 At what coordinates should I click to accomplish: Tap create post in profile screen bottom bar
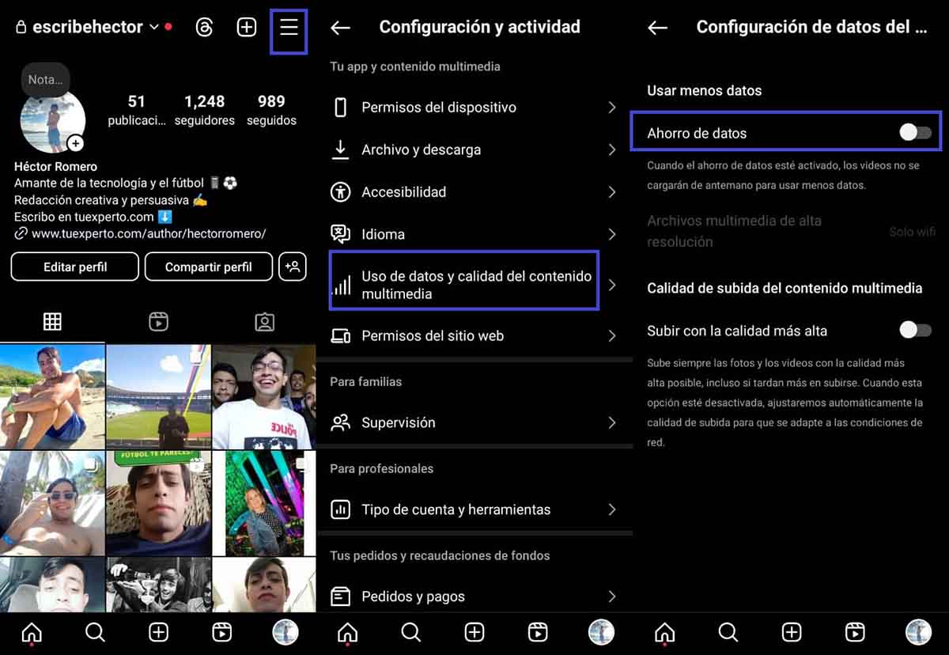coord(158,632)
